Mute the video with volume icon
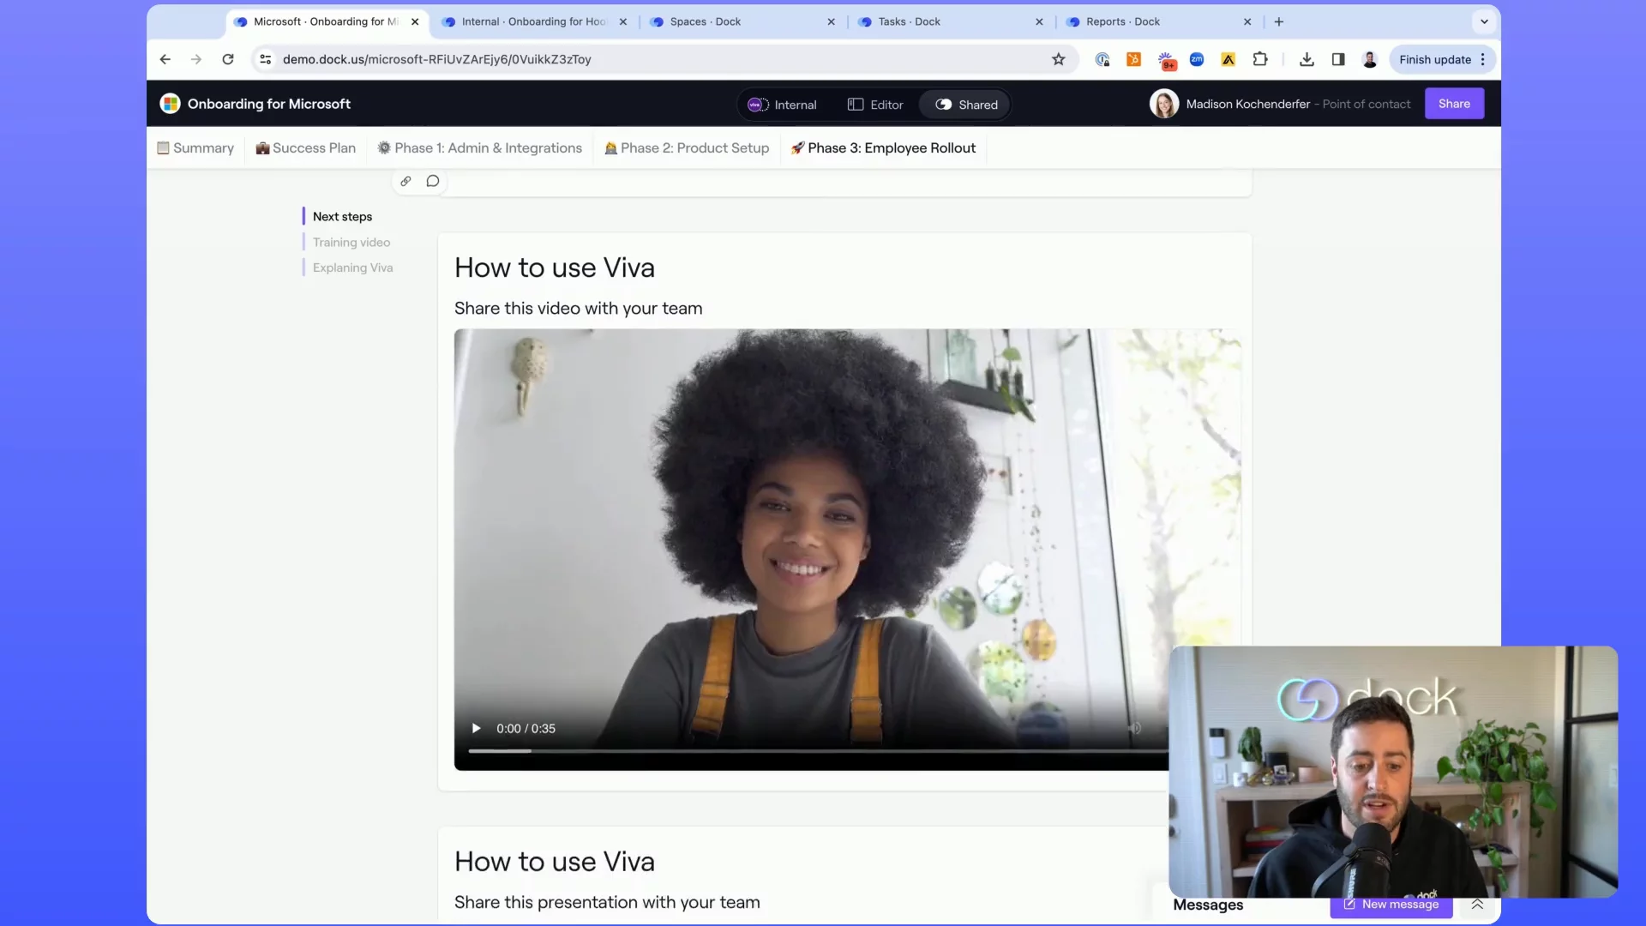Image resolution: width=1646 pixels, height=926 pixels. [x=1134, y=729]
